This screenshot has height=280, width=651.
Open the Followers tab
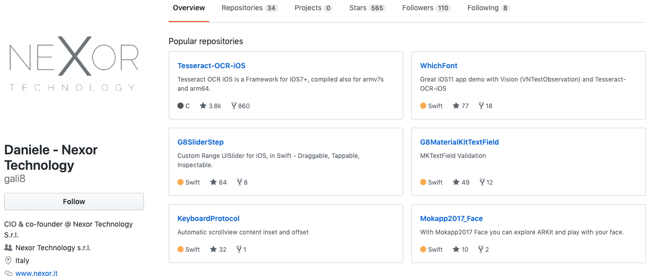[x=426, y=8]
